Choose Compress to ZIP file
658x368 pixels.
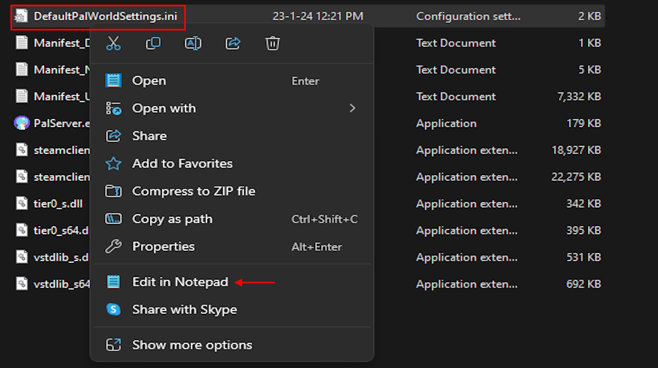(x=193, y=191)
